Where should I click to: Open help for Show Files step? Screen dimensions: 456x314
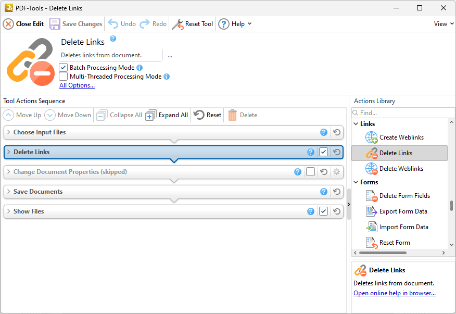(x=311, y=211)
